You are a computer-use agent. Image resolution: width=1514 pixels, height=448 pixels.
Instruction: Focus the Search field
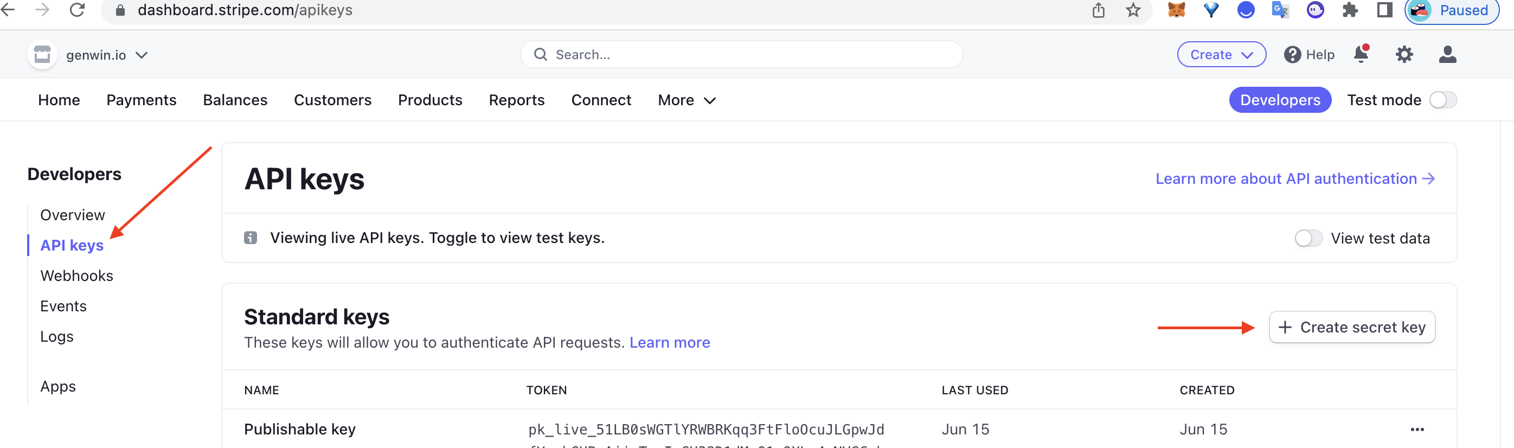pos(741,55)
